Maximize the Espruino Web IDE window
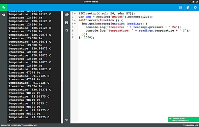Image resolution: width=199 pixels, height=127 pixels. pos(193,2)
